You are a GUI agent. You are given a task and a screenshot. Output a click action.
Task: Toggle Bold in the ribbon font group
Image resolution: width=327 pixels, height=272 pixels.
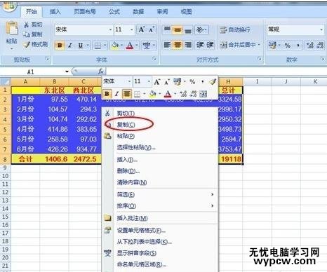[x=60, y=46]
